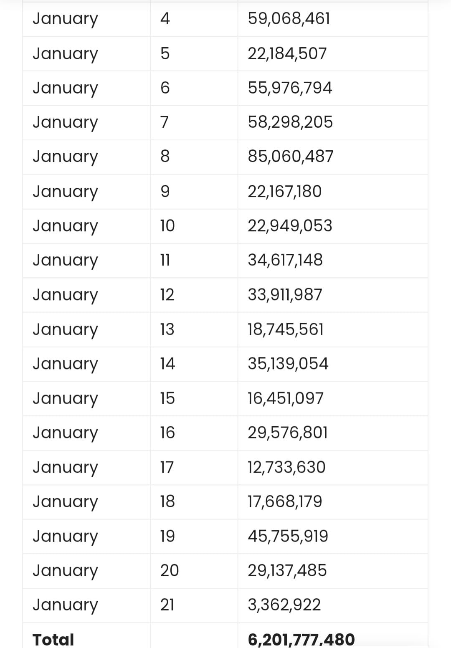Click the bold Total label
The height and width of the screenshot is (648, 451).
point(53,639)
